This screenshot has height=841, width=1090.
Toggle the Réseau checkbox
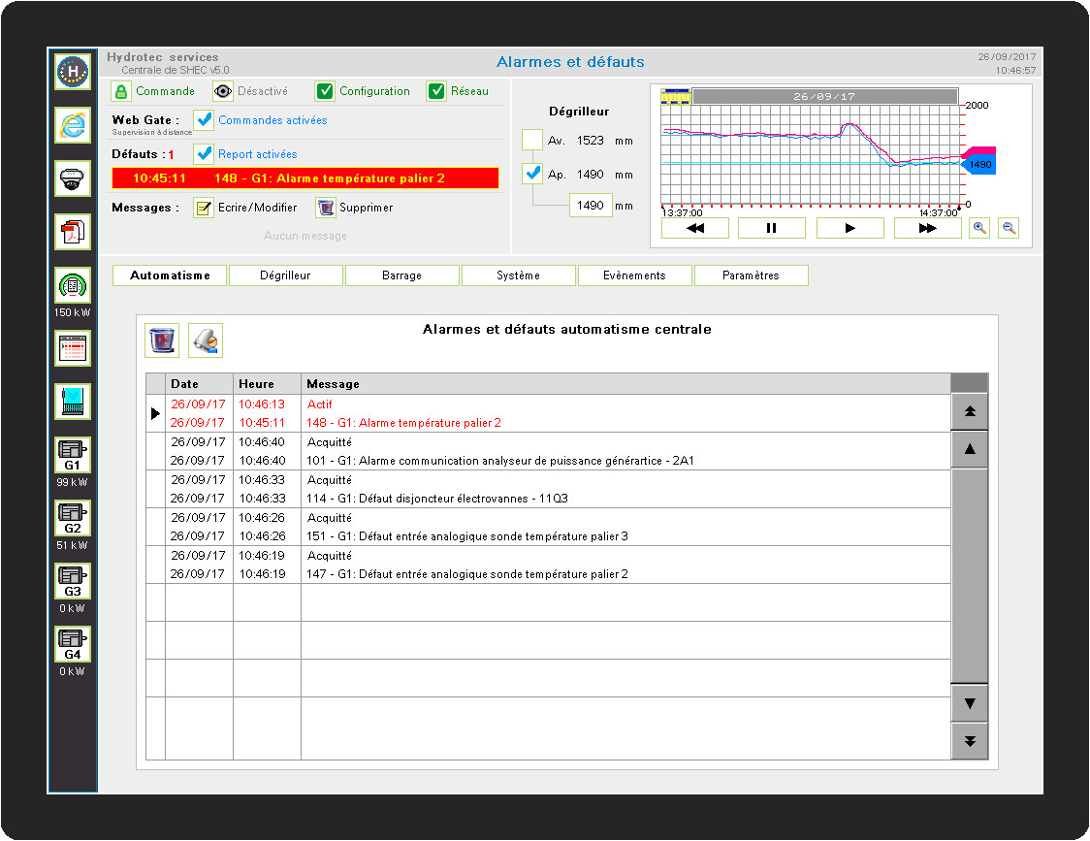click(x=436, y=91)
